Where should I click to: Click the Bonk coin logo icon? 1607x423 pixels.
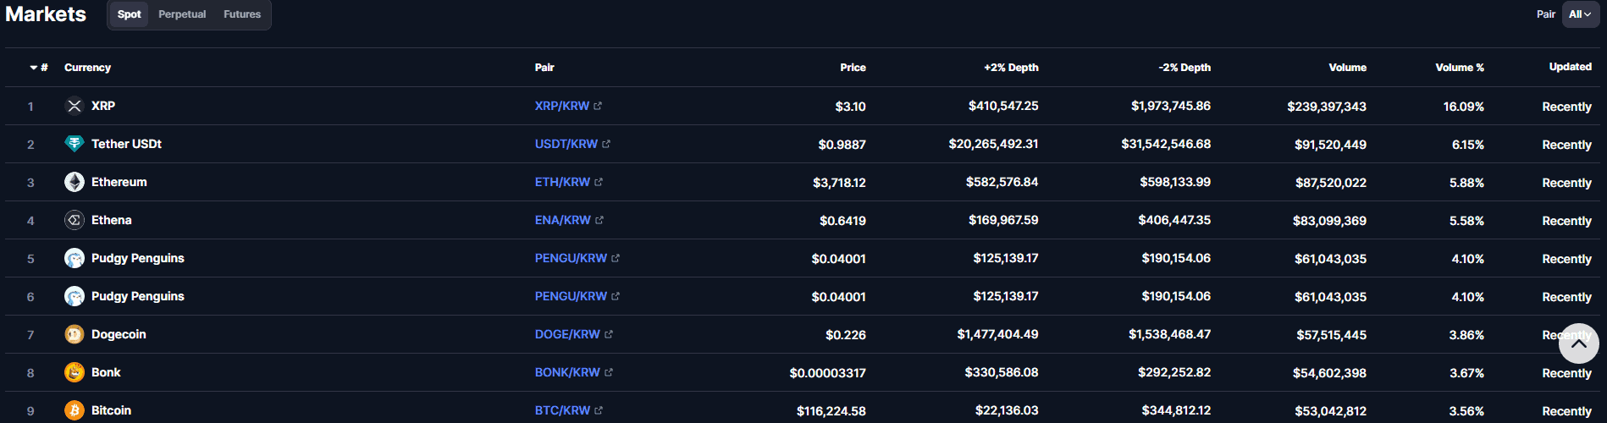coord(75,372)
